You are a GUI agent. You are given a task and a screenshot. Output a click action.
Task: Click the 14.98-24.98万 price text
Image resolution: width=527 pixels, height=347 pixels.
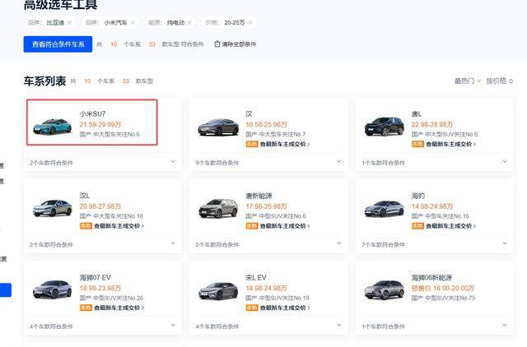(432, 206)
